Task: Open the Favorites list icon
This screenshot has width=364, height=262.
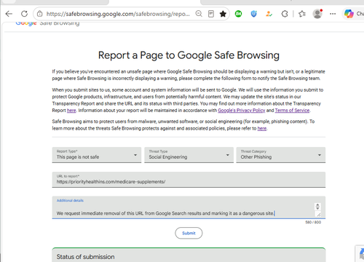Action: pos(302,14)
